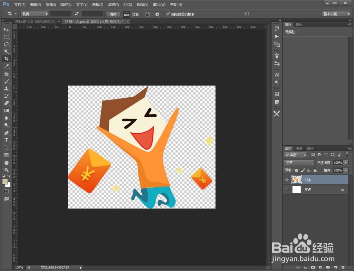Open the crop tool preset picker arrow

point(16,14)
